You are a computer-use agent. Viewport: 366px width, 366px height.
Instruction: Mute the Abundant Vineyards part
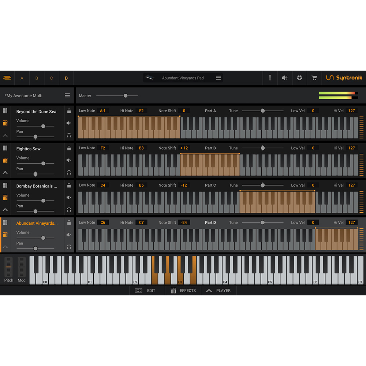[69, 235]
